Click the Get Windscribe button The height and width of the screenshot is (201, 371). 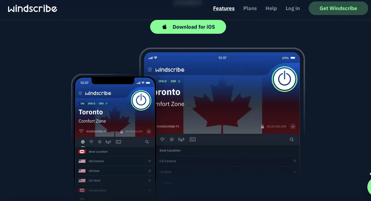point(338,8)
